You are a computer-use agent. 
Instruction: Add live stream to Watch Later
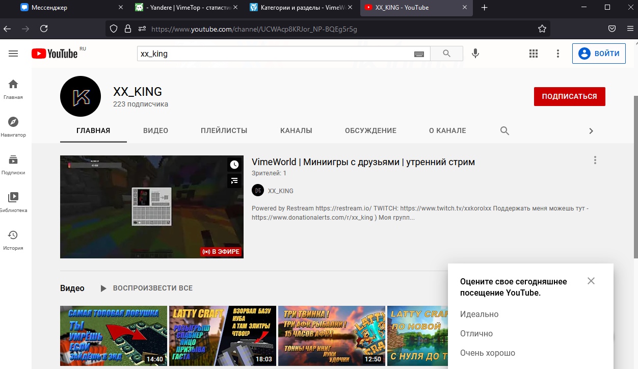pos(234,165)
